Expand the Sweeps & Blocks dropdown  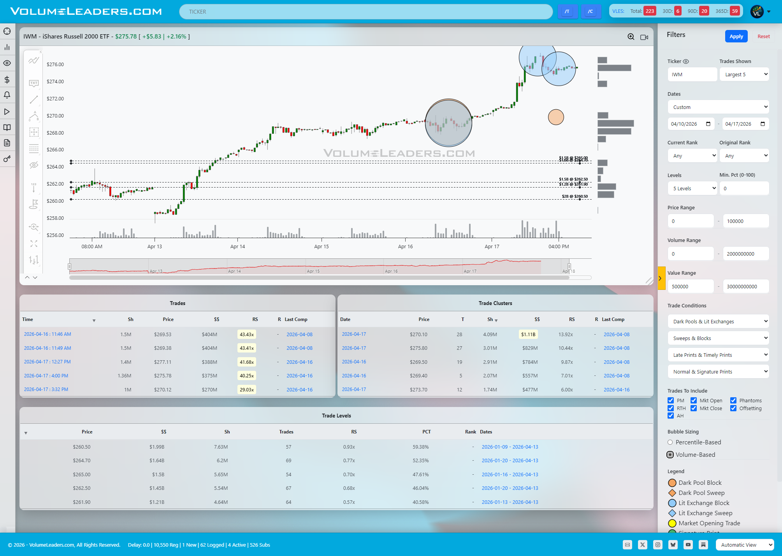pyautogui.click(x=718, y=338)
